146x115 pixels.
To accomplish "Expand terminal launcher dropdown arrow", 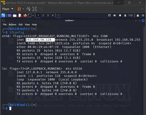I will [x=33, y=15].
